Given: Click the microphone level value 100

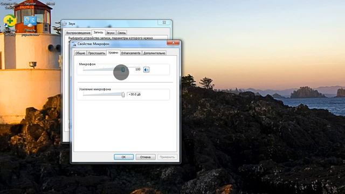Looking at the screenshot, I should (138, 70).
